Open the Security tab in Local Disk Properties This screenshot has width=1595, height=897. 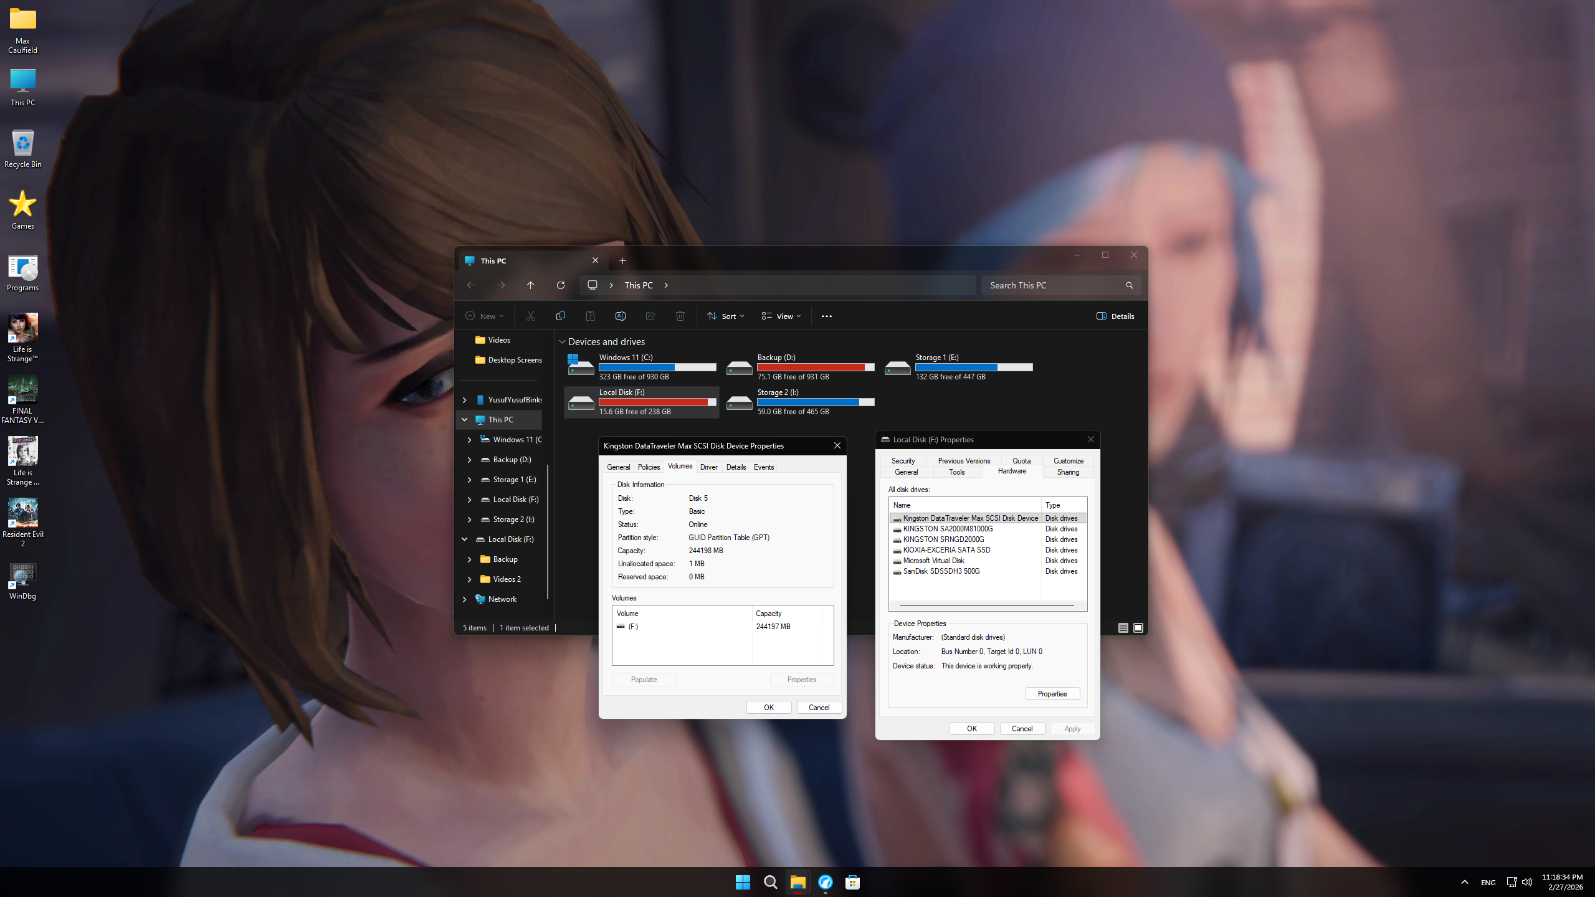903,461
